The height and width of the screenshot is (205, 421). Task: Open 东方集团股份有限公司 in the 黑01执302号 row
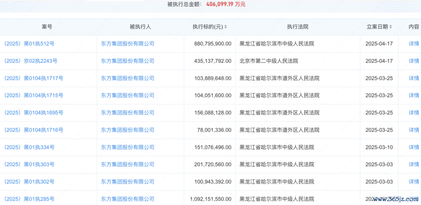point(128,182)
